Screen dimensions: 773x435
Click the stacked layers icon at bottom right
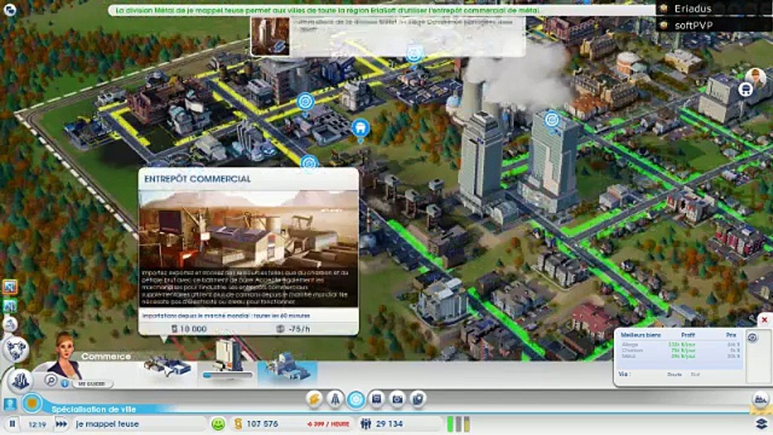click(762, 423)
